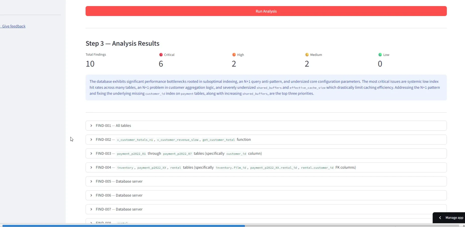465x227 pixels.
Task: Expand FIND-002 v_customer_totals_n1 finding
Action: pyautogui.click(x=266, y=139)
